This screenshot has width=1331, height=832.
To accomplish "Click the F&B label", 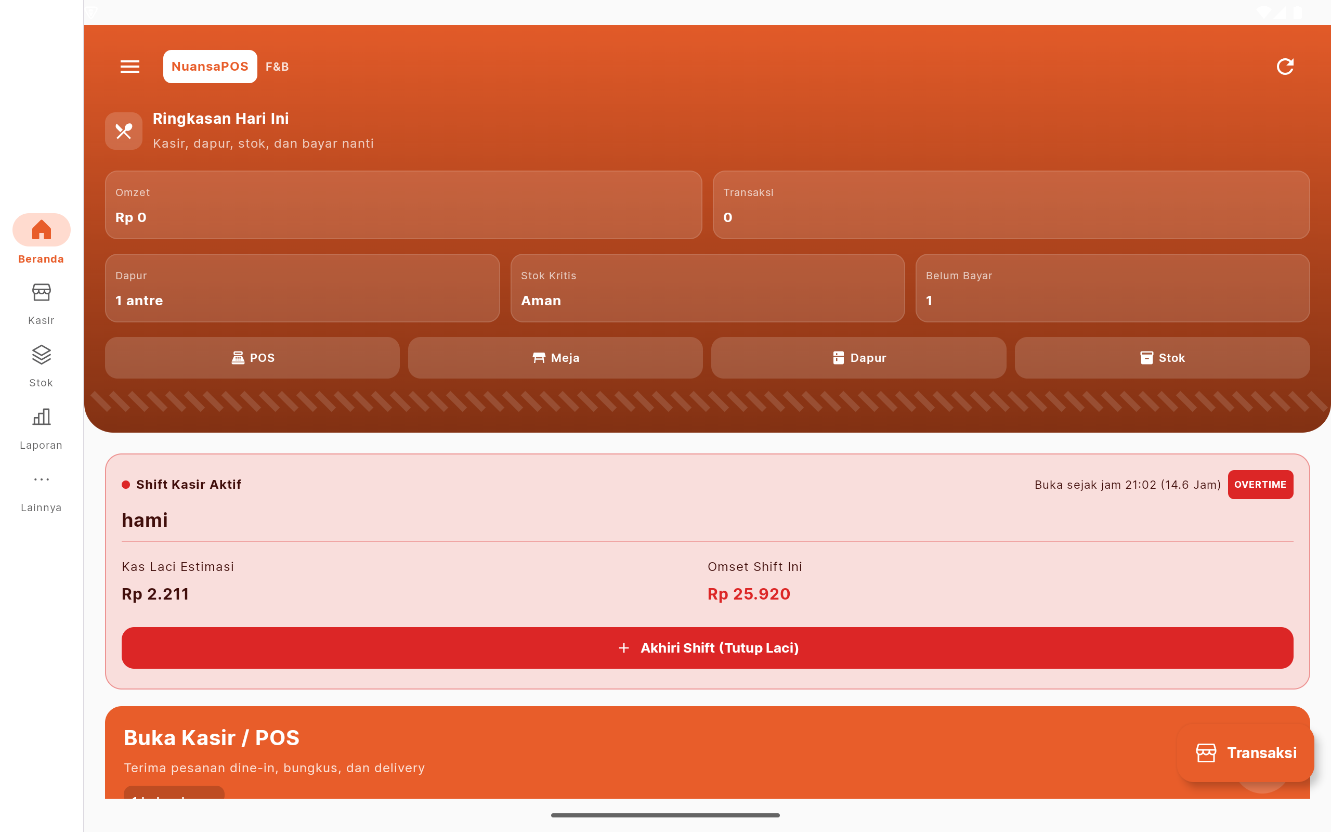I will pos(277,67).
